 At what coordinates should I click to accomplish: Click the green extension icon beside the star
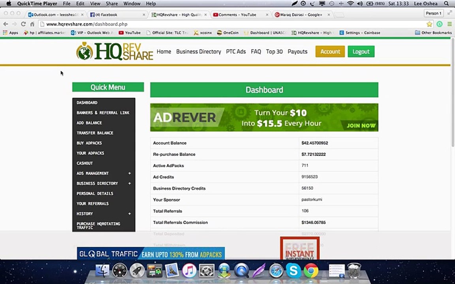[x=440, y=24]
